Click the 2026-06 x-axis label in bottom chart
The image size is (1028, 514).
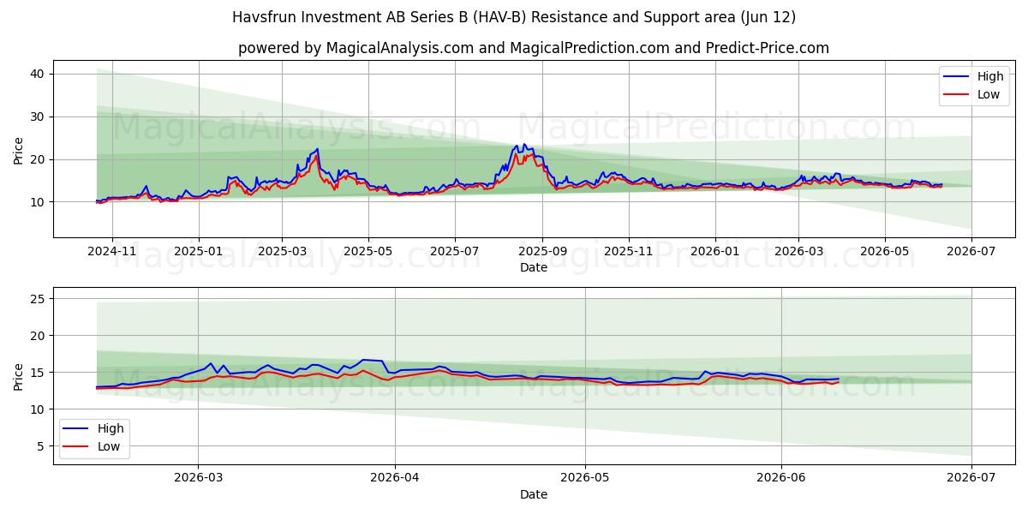click(x=781, y=480)
